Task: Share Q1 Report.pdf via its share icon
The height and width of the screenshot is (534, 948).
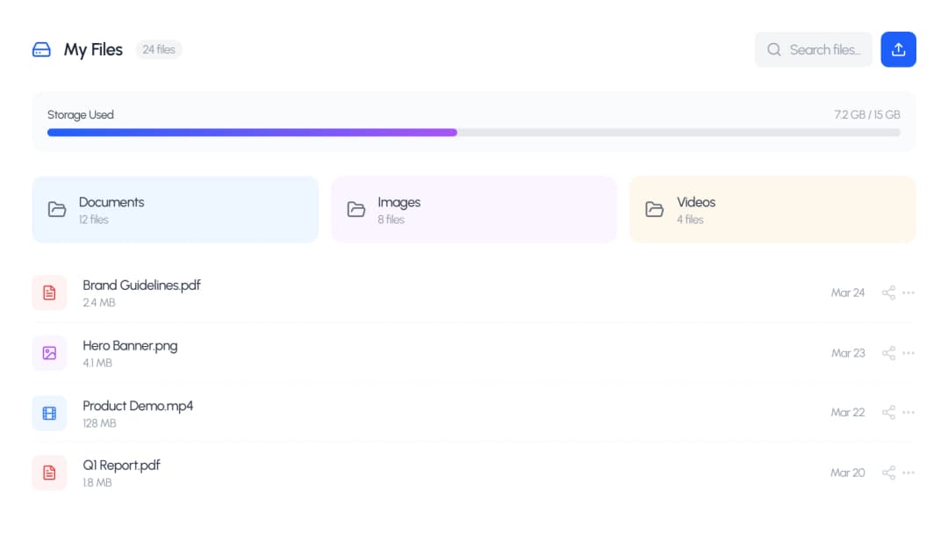Action: click(x=887, y=473)
